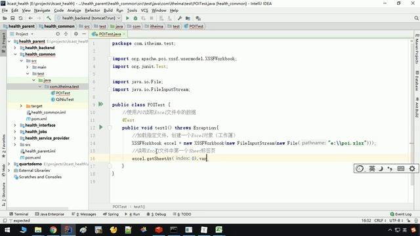Click the CRLF line separator selector

pos(380,221)
